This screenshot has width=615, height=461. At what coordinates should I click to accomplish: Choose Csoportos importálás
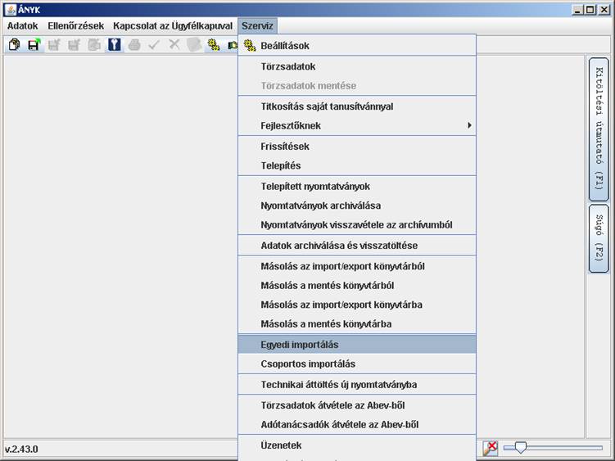pos(357,364)
